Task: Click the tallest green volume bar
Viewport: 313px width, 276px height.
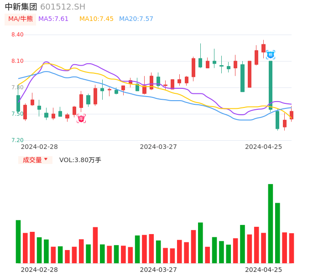Action: (271, 223)
